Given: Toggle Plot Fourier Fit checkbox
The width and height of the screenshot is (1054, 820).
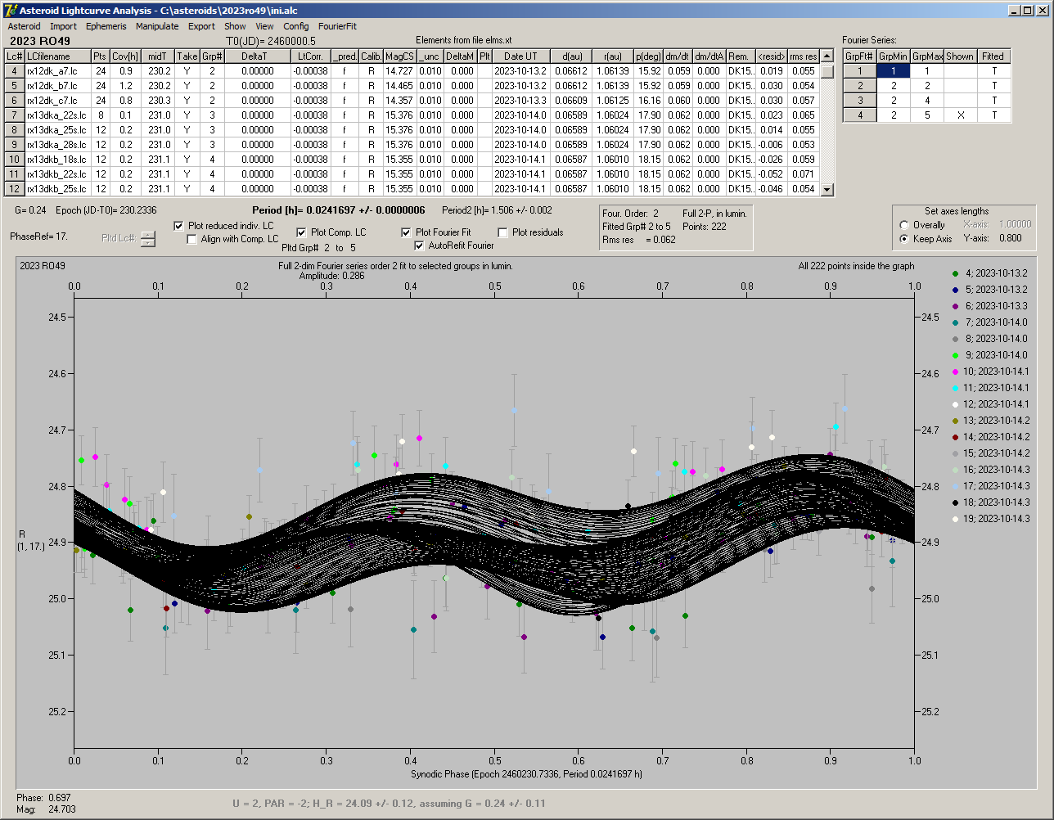Looking at the screenshot, I should click(406, 232).
